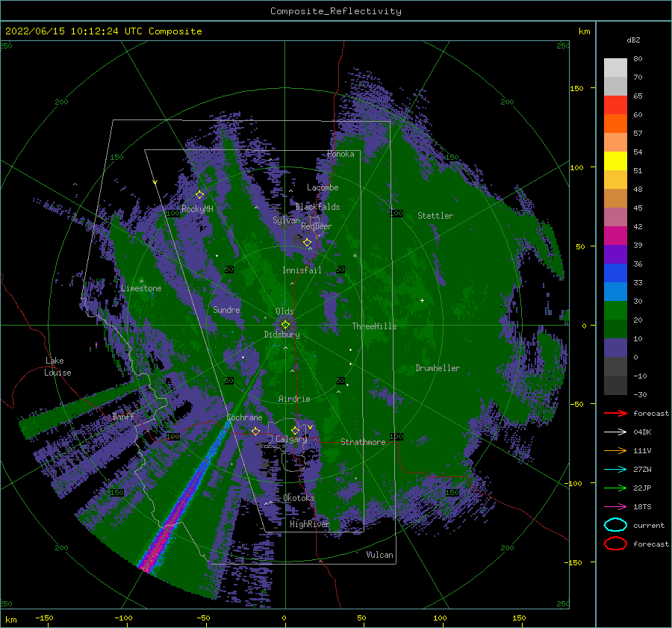The image size is (672, 628).
Task: Click the violet 36-39 dBZ swatch
Action: [615, 254]
